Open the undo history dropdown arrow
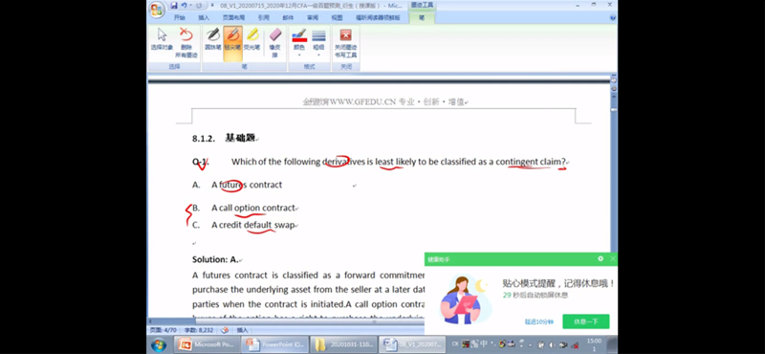The width and height of the screenshot is (765, 354). (x=191, y=6)
